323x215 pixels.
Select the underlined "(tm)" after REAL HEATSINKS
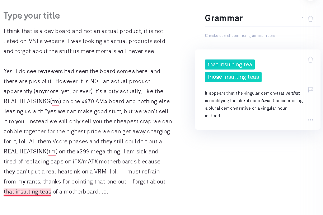[x=56, y=101]
